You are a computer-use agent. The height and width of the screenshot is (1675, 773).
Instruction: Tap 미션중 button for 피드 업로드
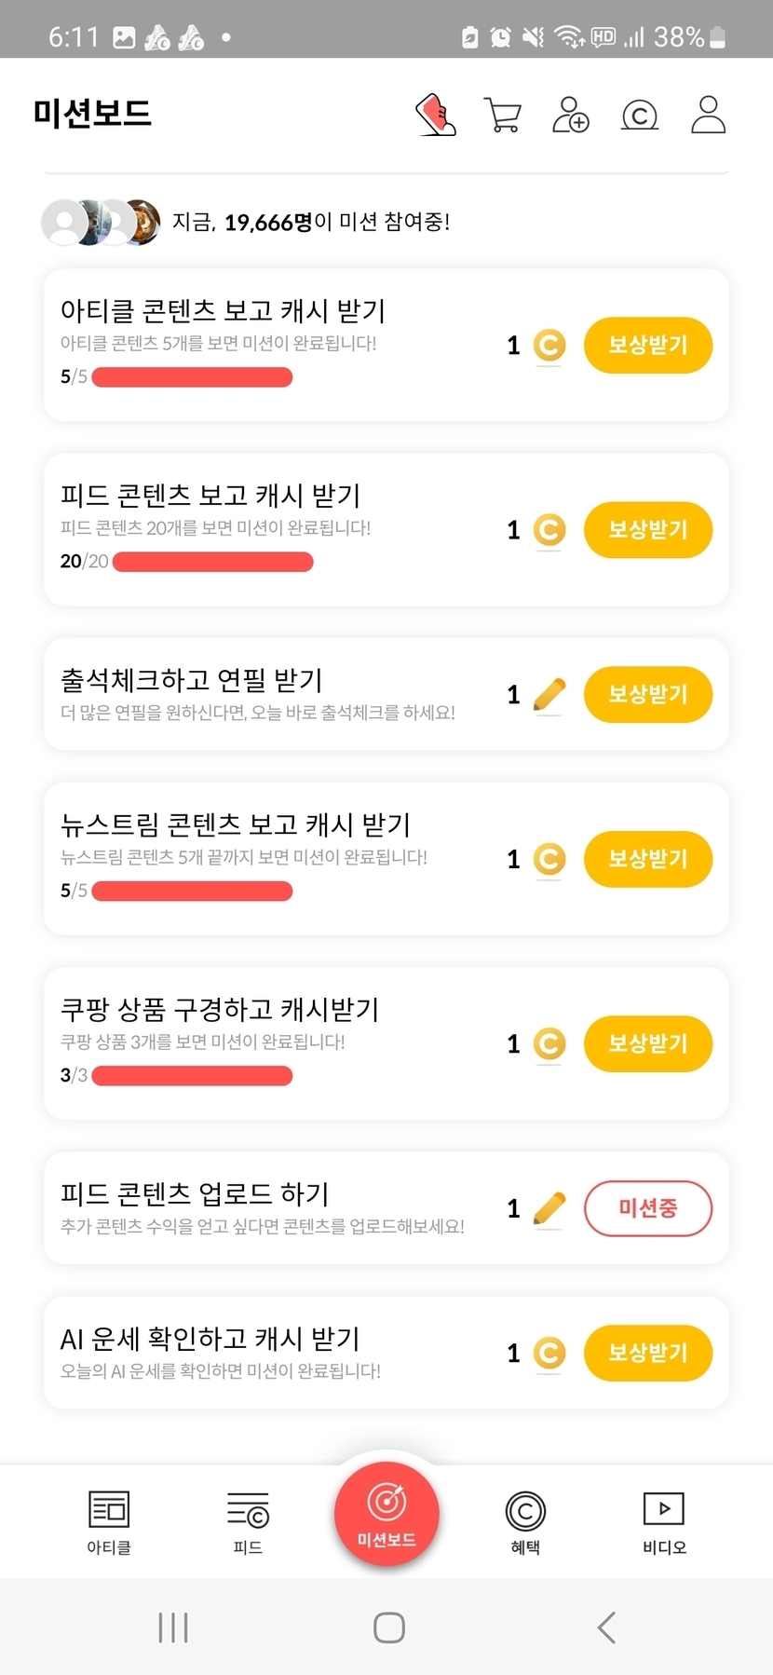(648, 1208)
